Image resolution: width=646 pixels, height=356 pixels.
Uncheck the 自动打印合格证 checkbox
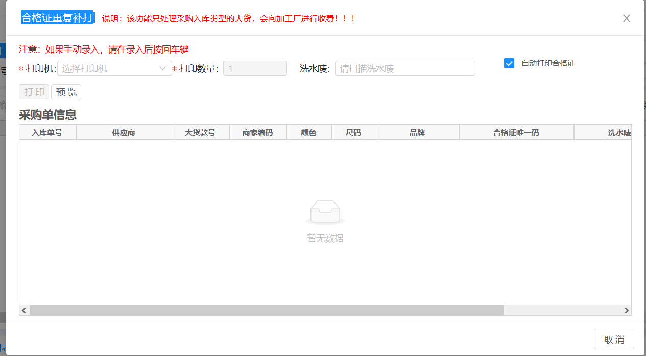tap(509, 63)
